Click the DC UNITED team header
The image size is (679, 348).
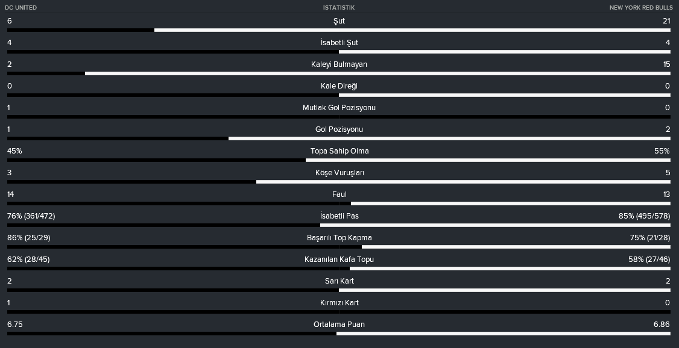21,8
